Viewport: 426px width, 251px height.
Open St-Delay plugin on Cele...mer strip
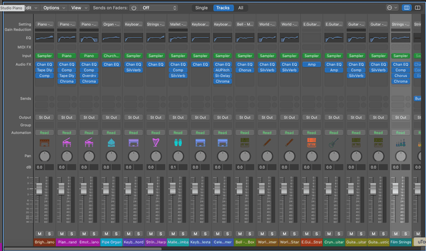(222, 76)
